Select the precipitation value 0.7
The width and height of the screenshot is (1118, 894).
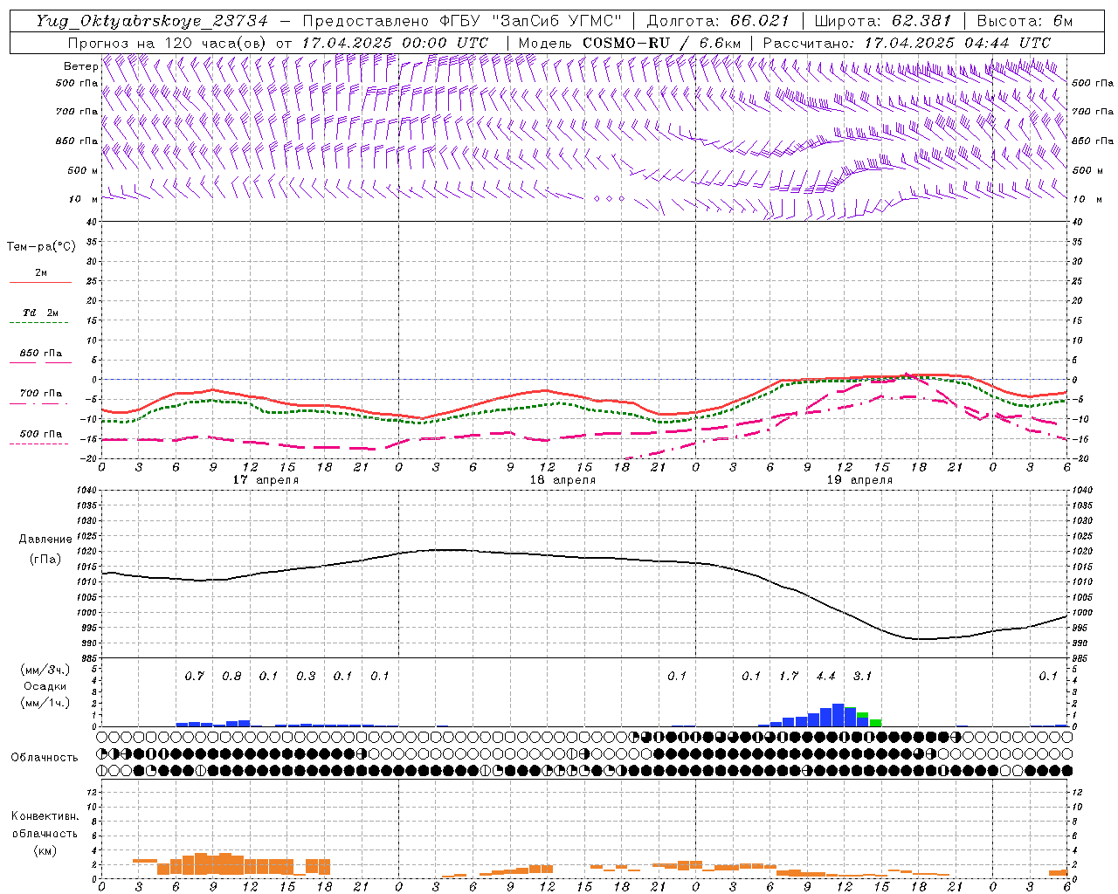point(194,676)
